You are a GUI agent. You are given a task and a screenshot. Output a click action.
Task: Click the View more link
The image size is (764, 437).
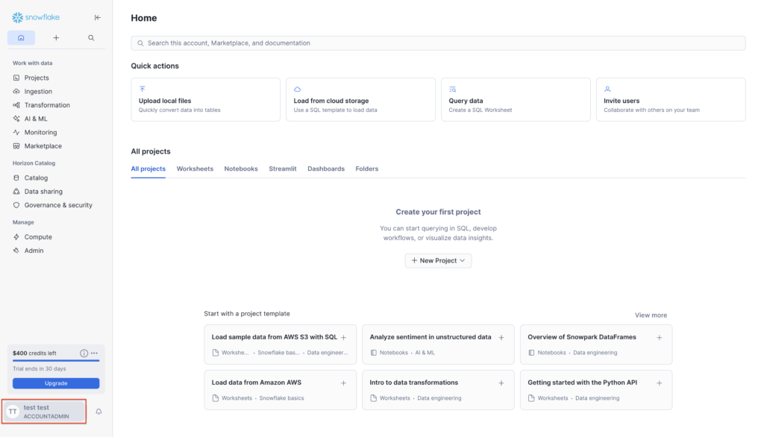[651, 315]
